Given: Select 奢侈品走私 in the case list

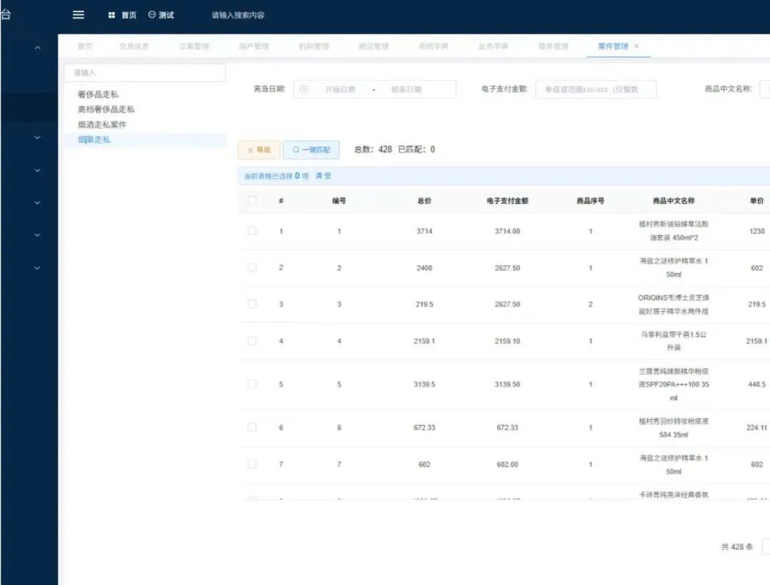Looking at the screenshot, I should 98,94.
